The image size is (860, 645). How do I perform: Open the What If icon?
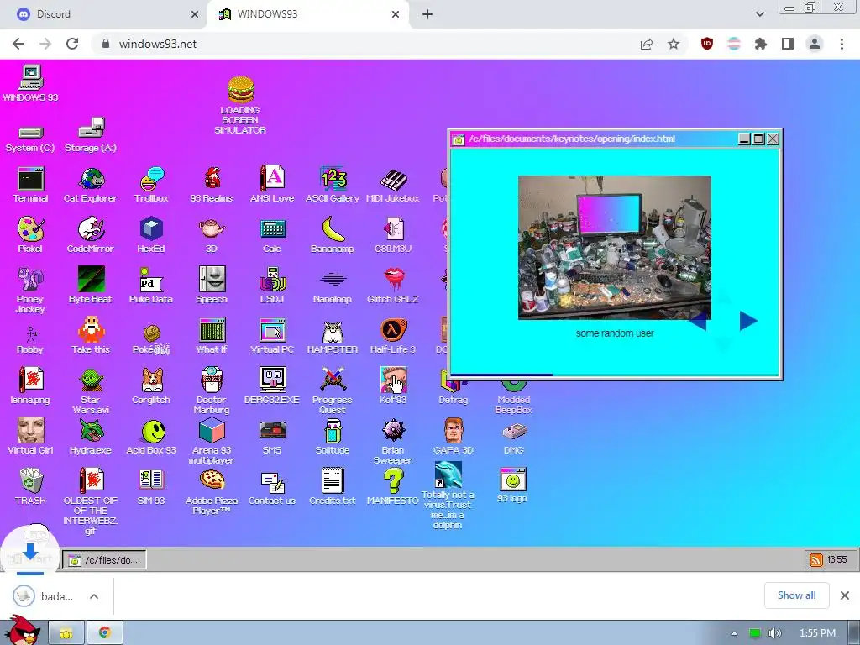pyautogui.click(x=212, y=329)
